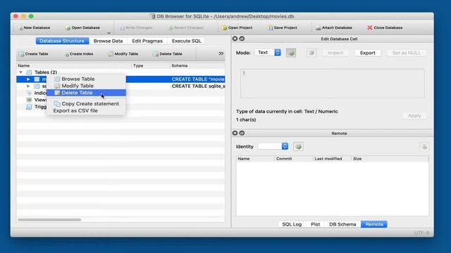The width and height of the screenshot is (451, 253).
Task: Click the Schema column header
Action: click(x=197, y=65)
